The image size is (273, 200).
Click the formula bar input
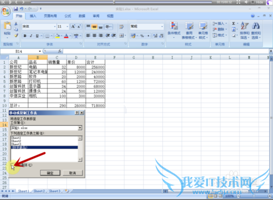[x=165, y=51]
